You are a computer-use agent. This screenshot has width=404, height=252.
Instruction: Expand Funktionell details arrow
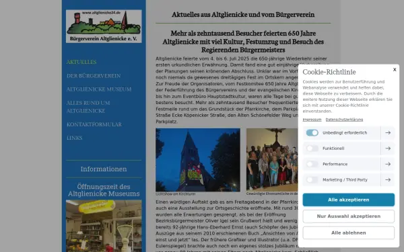[388, 149]
